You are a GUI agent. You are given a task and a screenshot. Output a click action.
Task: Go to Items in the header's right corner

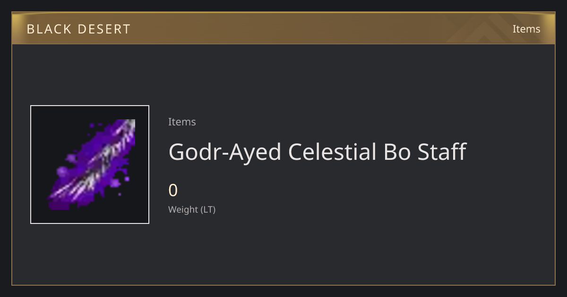click(526, 29)
